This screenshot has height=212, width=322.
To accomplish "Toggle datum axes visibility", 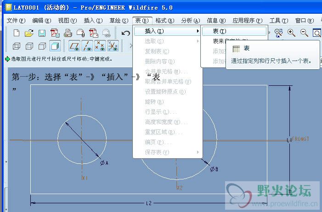I will [87, 46].
